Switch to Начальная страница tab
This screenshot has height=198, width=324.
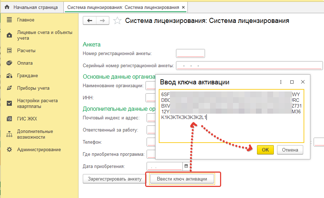click(x=35, y=7)
